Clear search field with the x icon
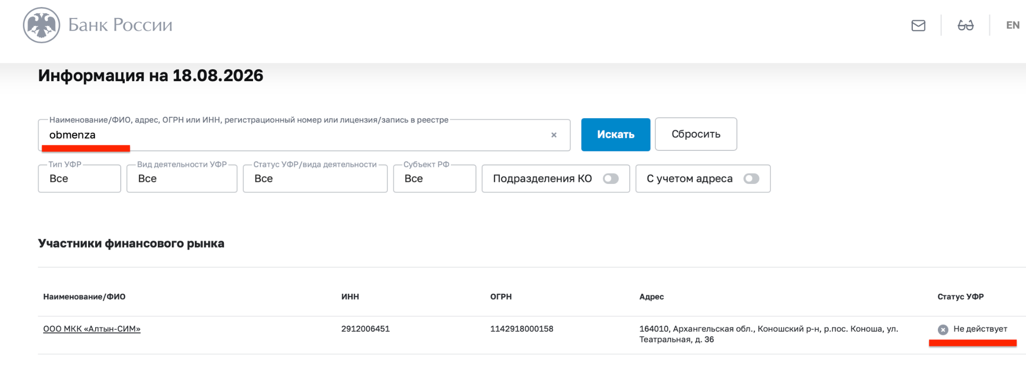 pos(554,135)
